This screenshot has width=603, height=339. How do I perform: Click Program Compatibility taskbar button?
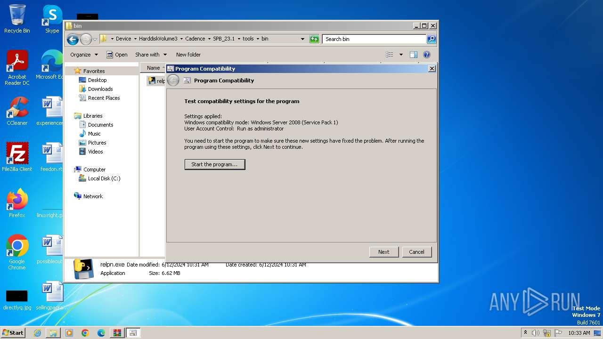click(x=133, y=333)
